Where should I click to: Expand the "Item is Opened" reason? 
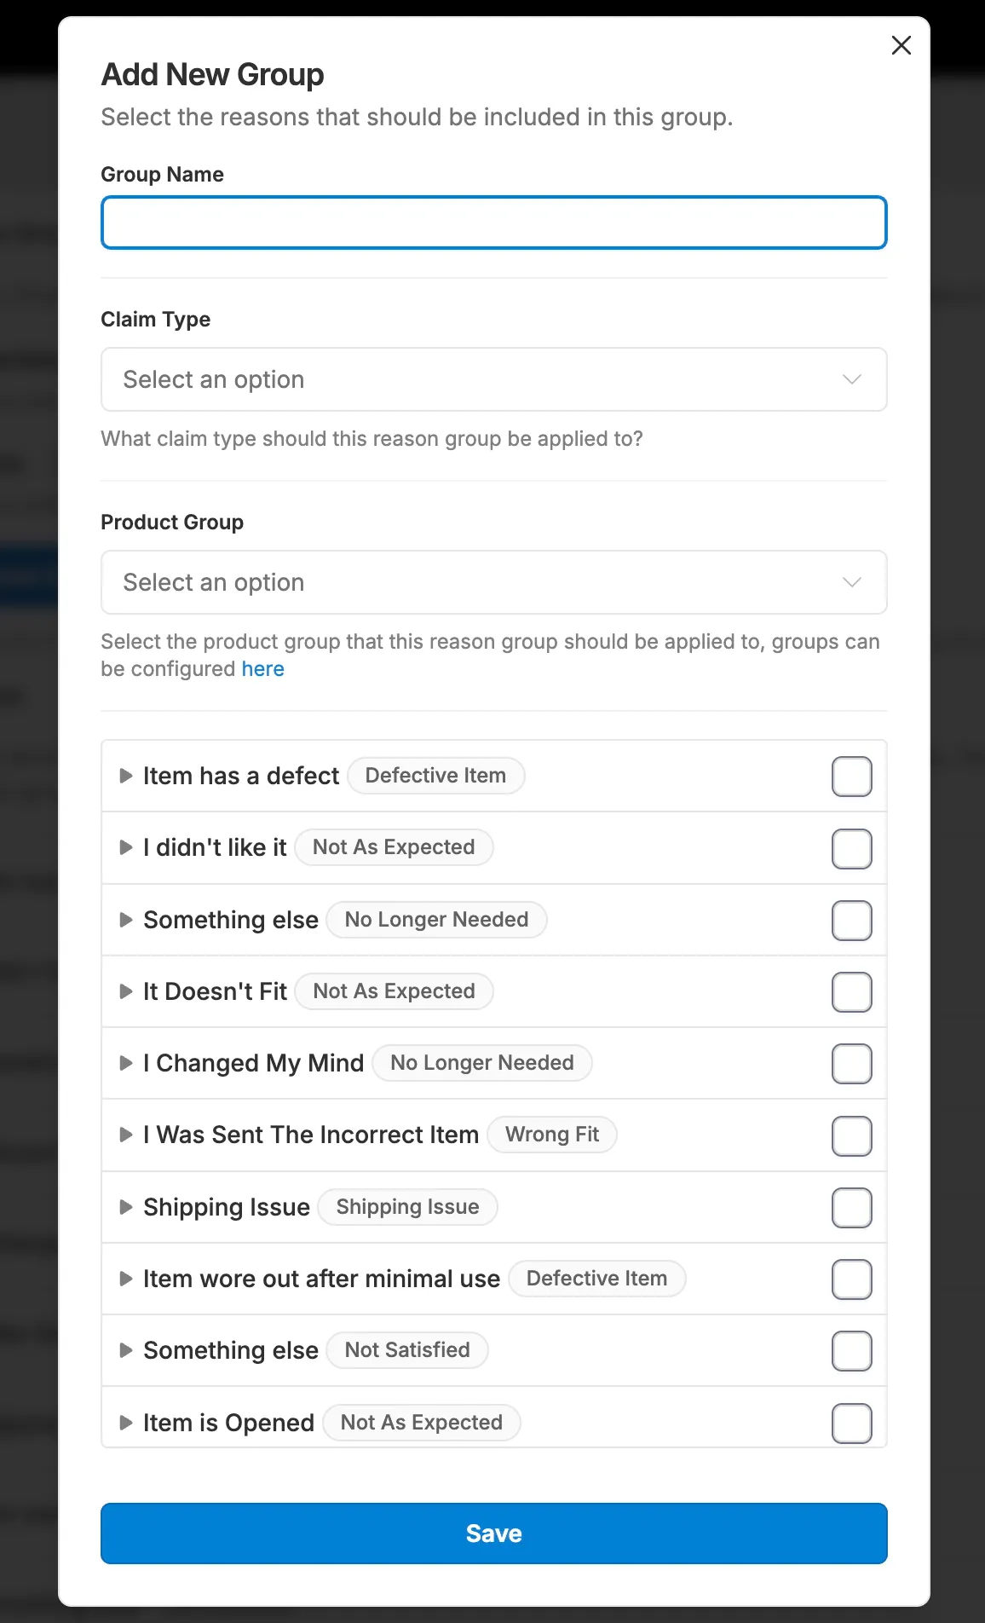(125, 1422)
